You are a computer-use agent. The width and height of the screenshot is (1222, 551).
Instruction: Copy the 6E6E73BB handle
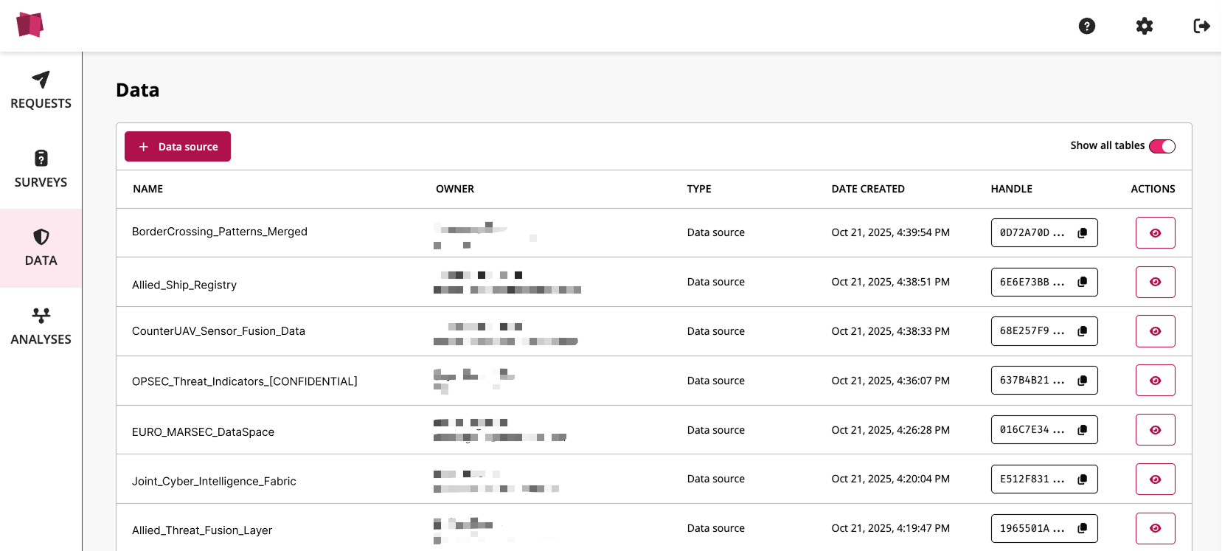click(x=1082, y=282)
